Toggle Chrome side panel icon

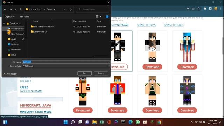tap(210, 8)
